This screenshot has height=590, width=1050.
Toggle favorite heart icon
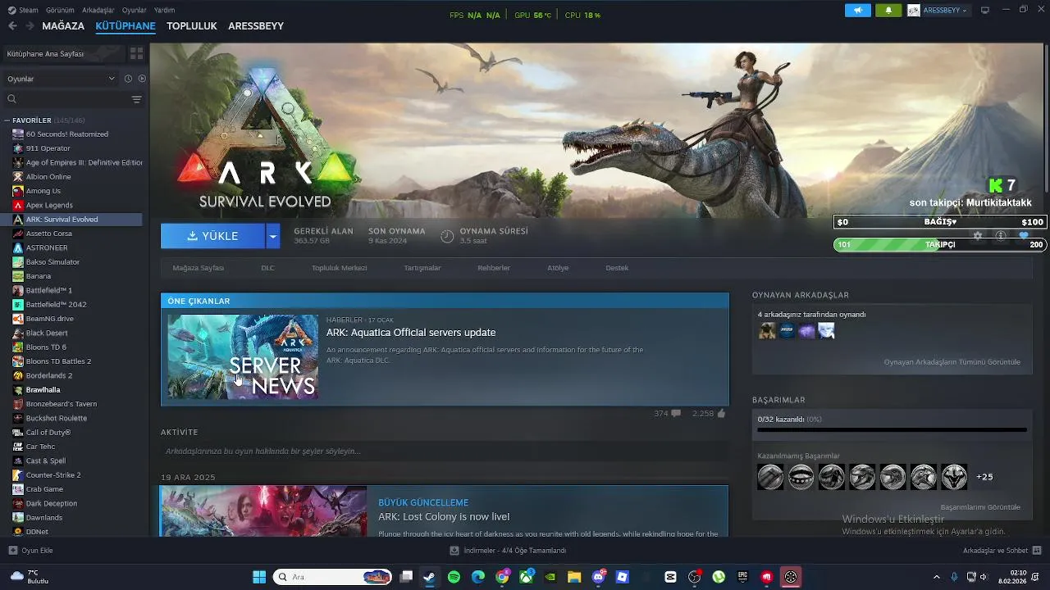tap(1024, 236)
